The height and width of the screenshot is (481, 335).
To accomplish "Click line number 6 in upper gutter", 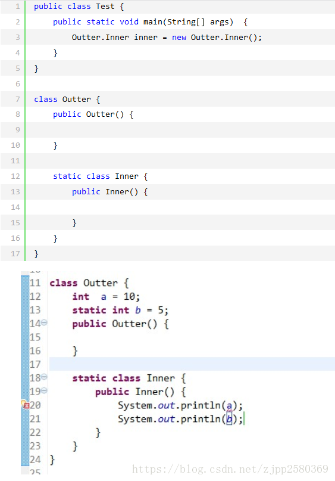I will (18, 84).
